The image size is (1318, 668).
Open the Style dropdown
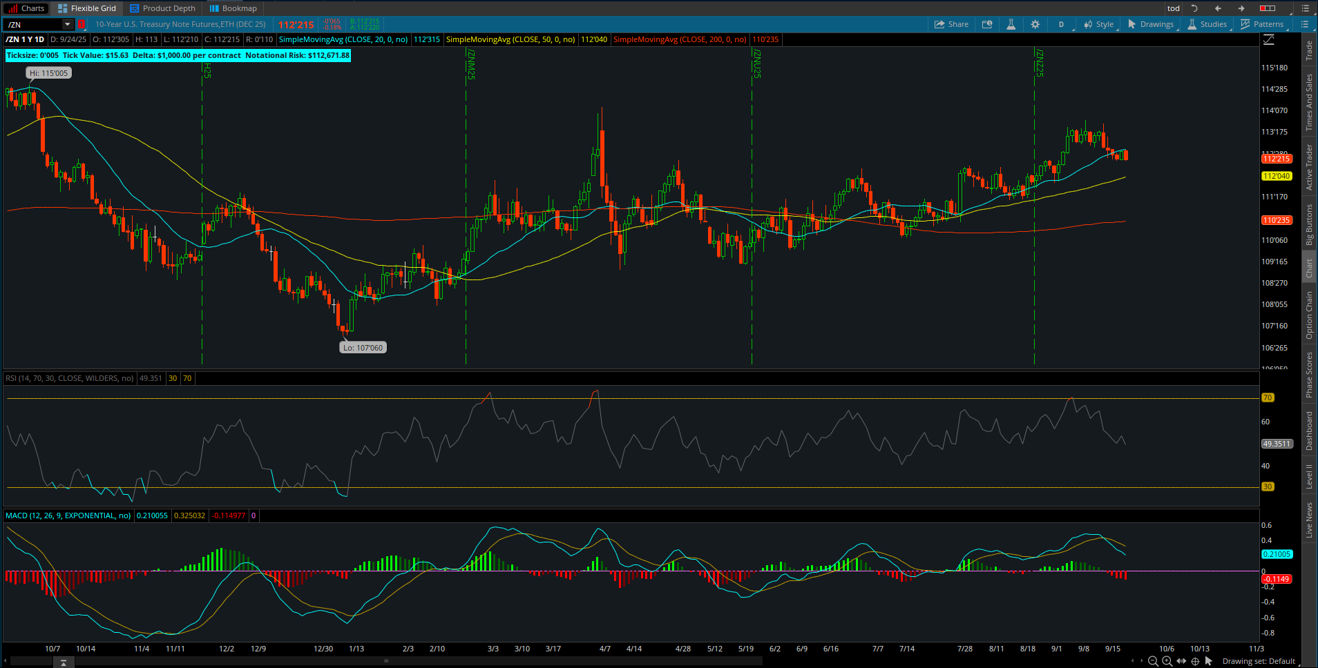click(x=1099, y=24)
